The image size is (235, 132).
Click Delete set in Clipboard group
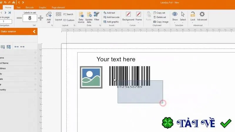160,17
